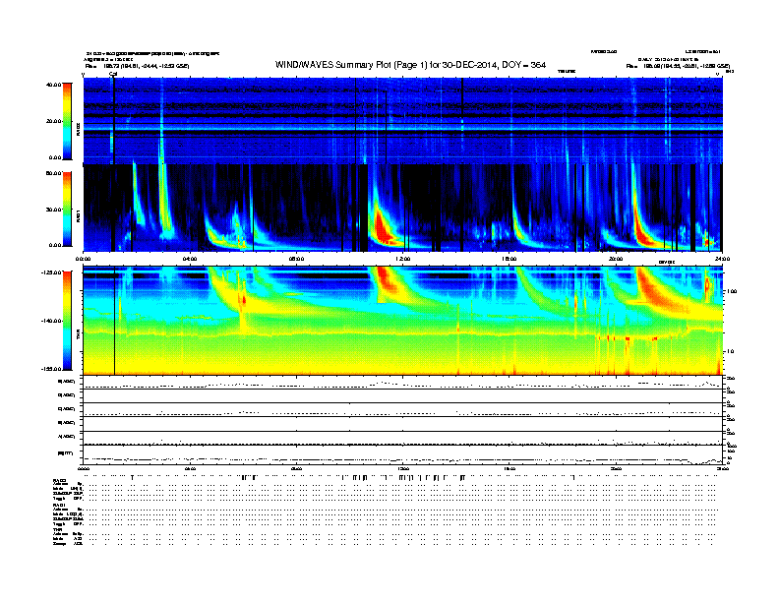The height and width of the screenshot is (602, 779).
Task: Click the 00:00 tick label under RAD1 panel
Action: 84,259
